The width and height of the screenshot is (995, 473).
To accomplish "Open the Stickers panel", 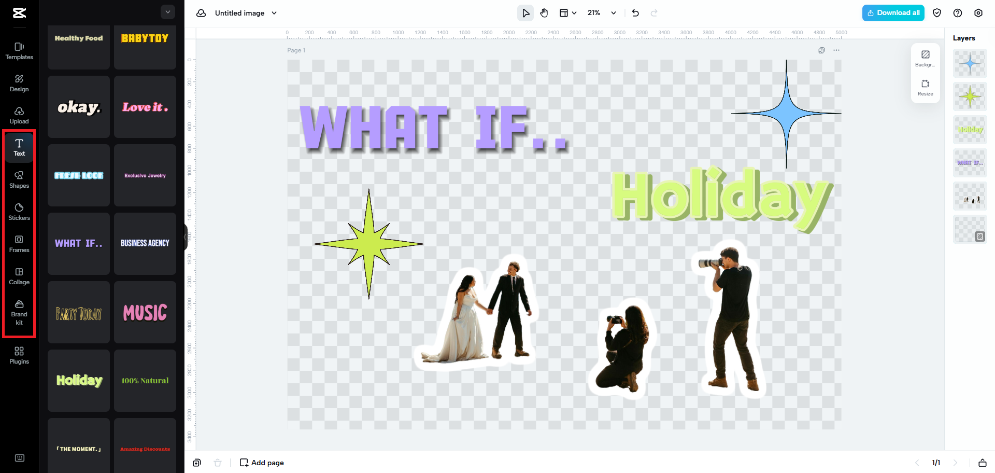I will 19,211.
